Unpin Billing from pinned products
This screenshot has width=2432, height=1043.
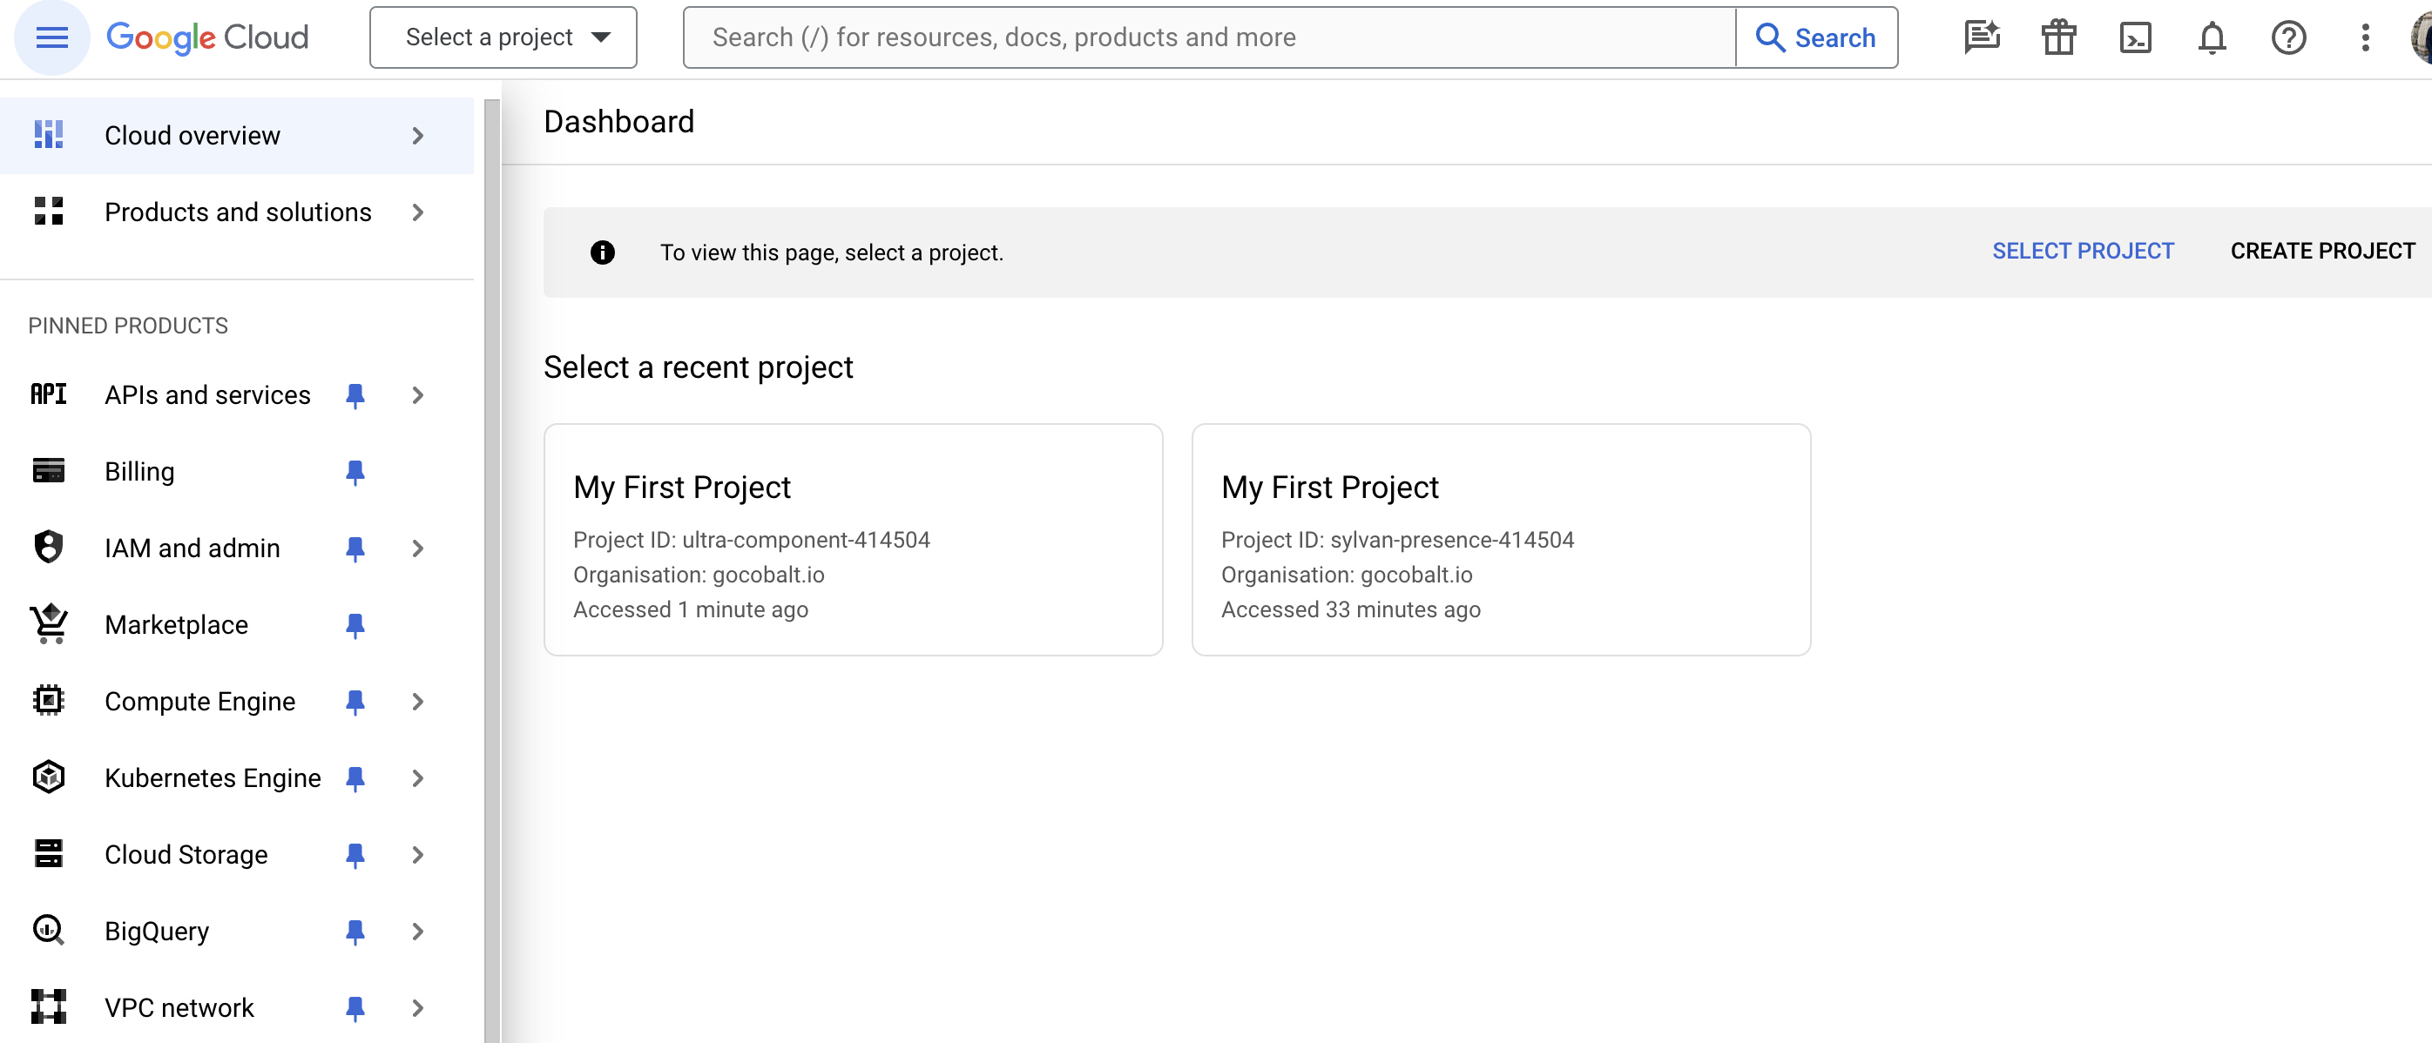[x=355, y=471]
